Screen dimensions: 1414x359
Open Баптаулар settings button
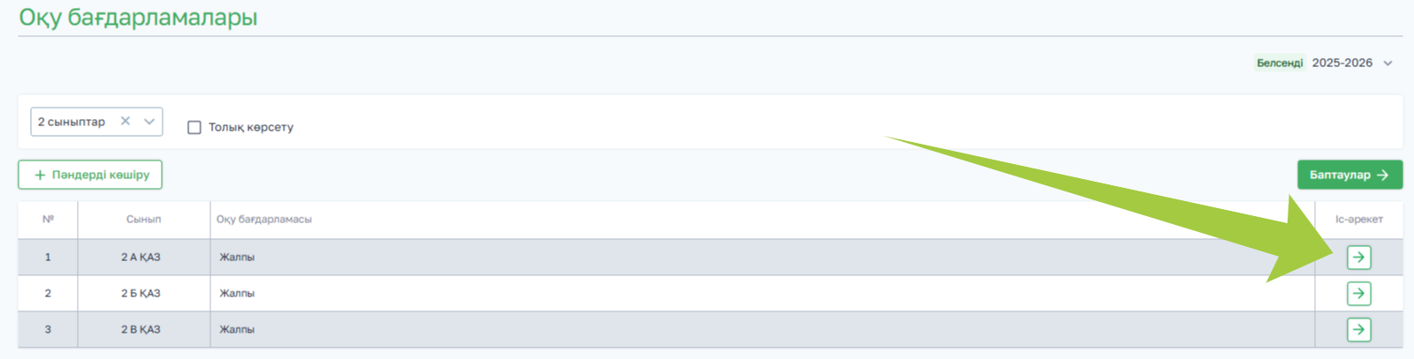1349,175
